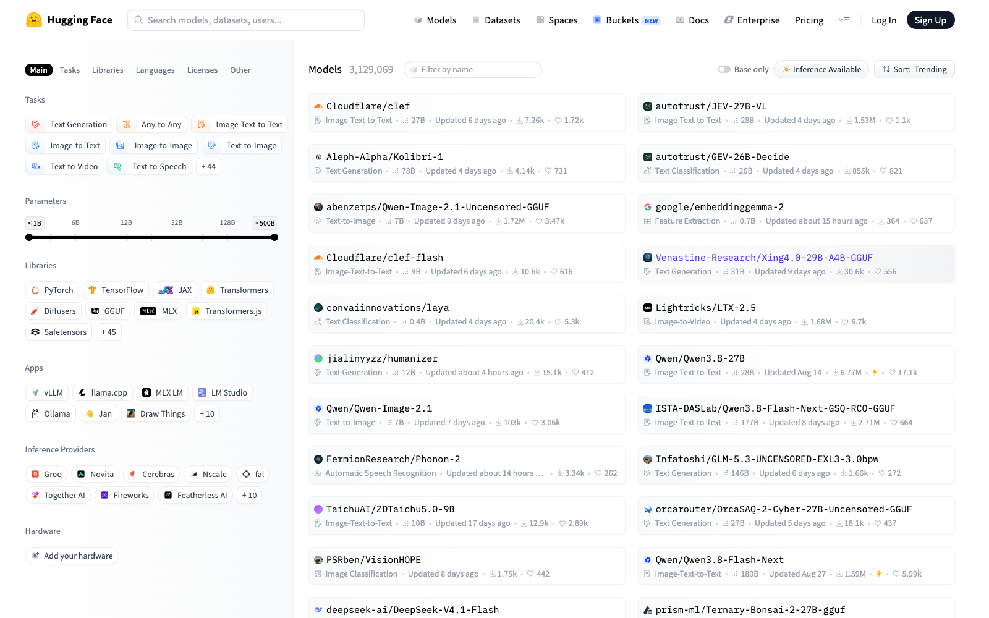Pick the TensorFlow library icon

point(92,290)
